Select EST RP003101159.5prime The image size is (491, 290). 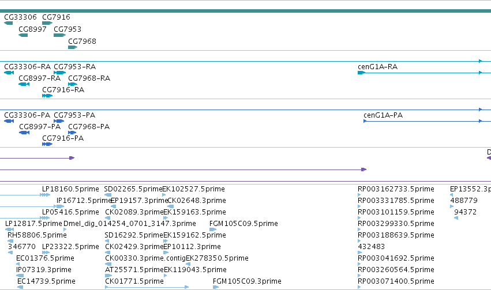pyautogui.click(x=396, y=212)
